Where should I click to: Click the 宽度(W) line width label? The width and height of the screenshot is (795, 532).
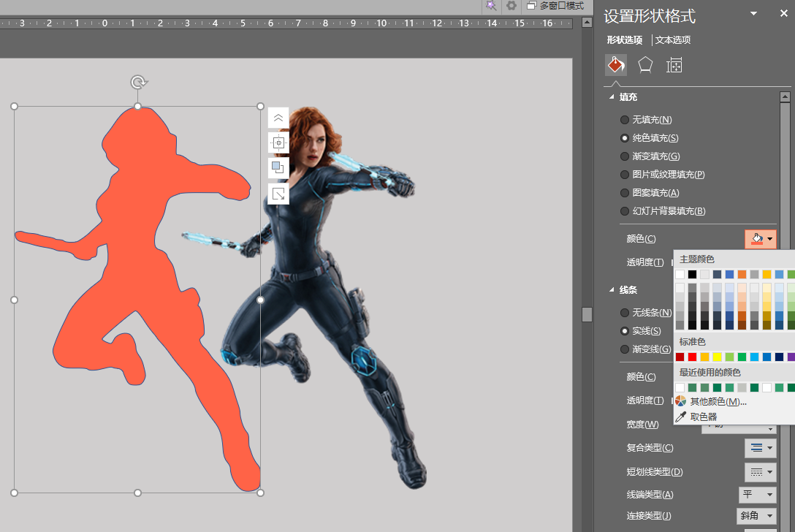[x=642, y=425]
